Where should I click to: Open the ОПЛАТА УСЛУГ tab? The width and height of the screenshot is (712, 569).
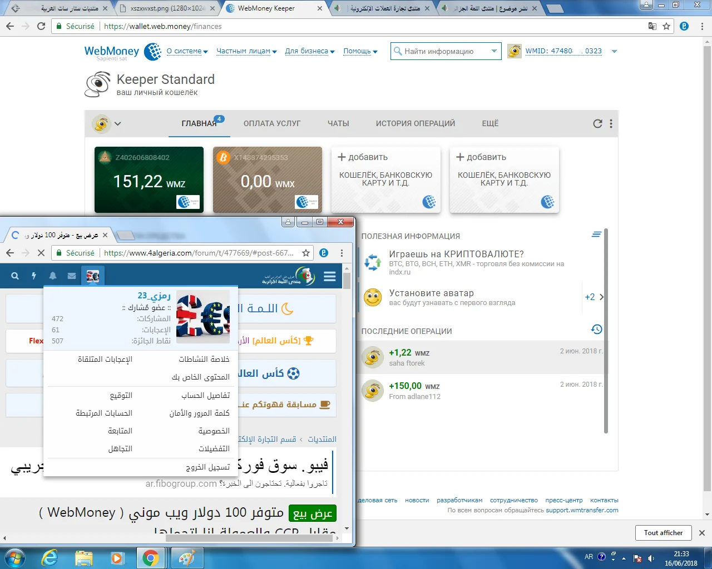(x=271, y=123)
